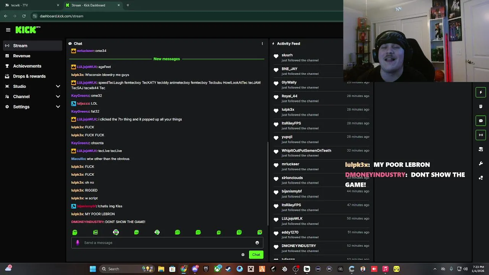Open the archive box icon in right rail
This screenshot has width=489, height=275.
click(x=481, y=149)
